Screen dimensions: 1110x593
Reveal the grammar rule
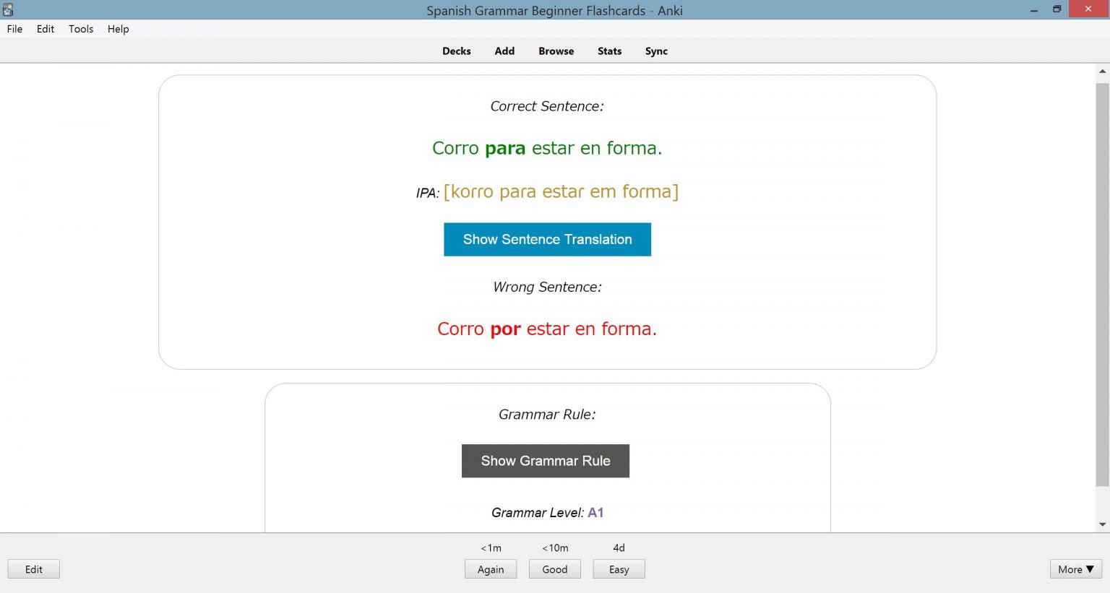tap(545, 461)
